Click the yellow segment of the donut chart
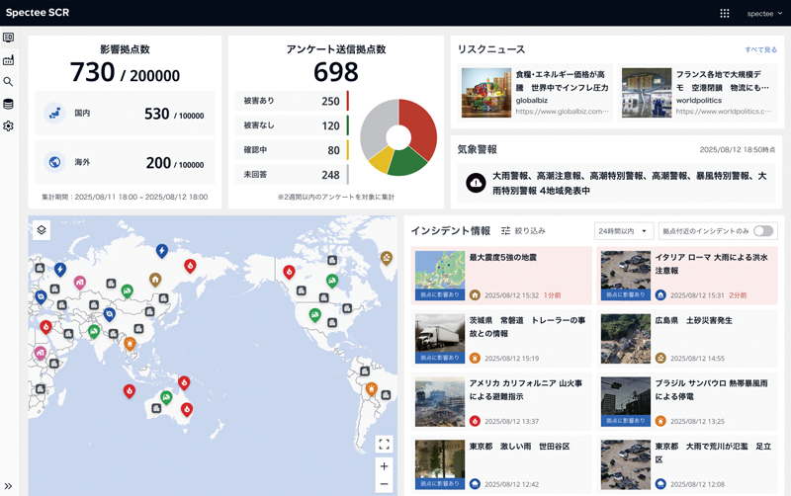Image resolution: width=791 pixels, height=496 pixels. 382,158
